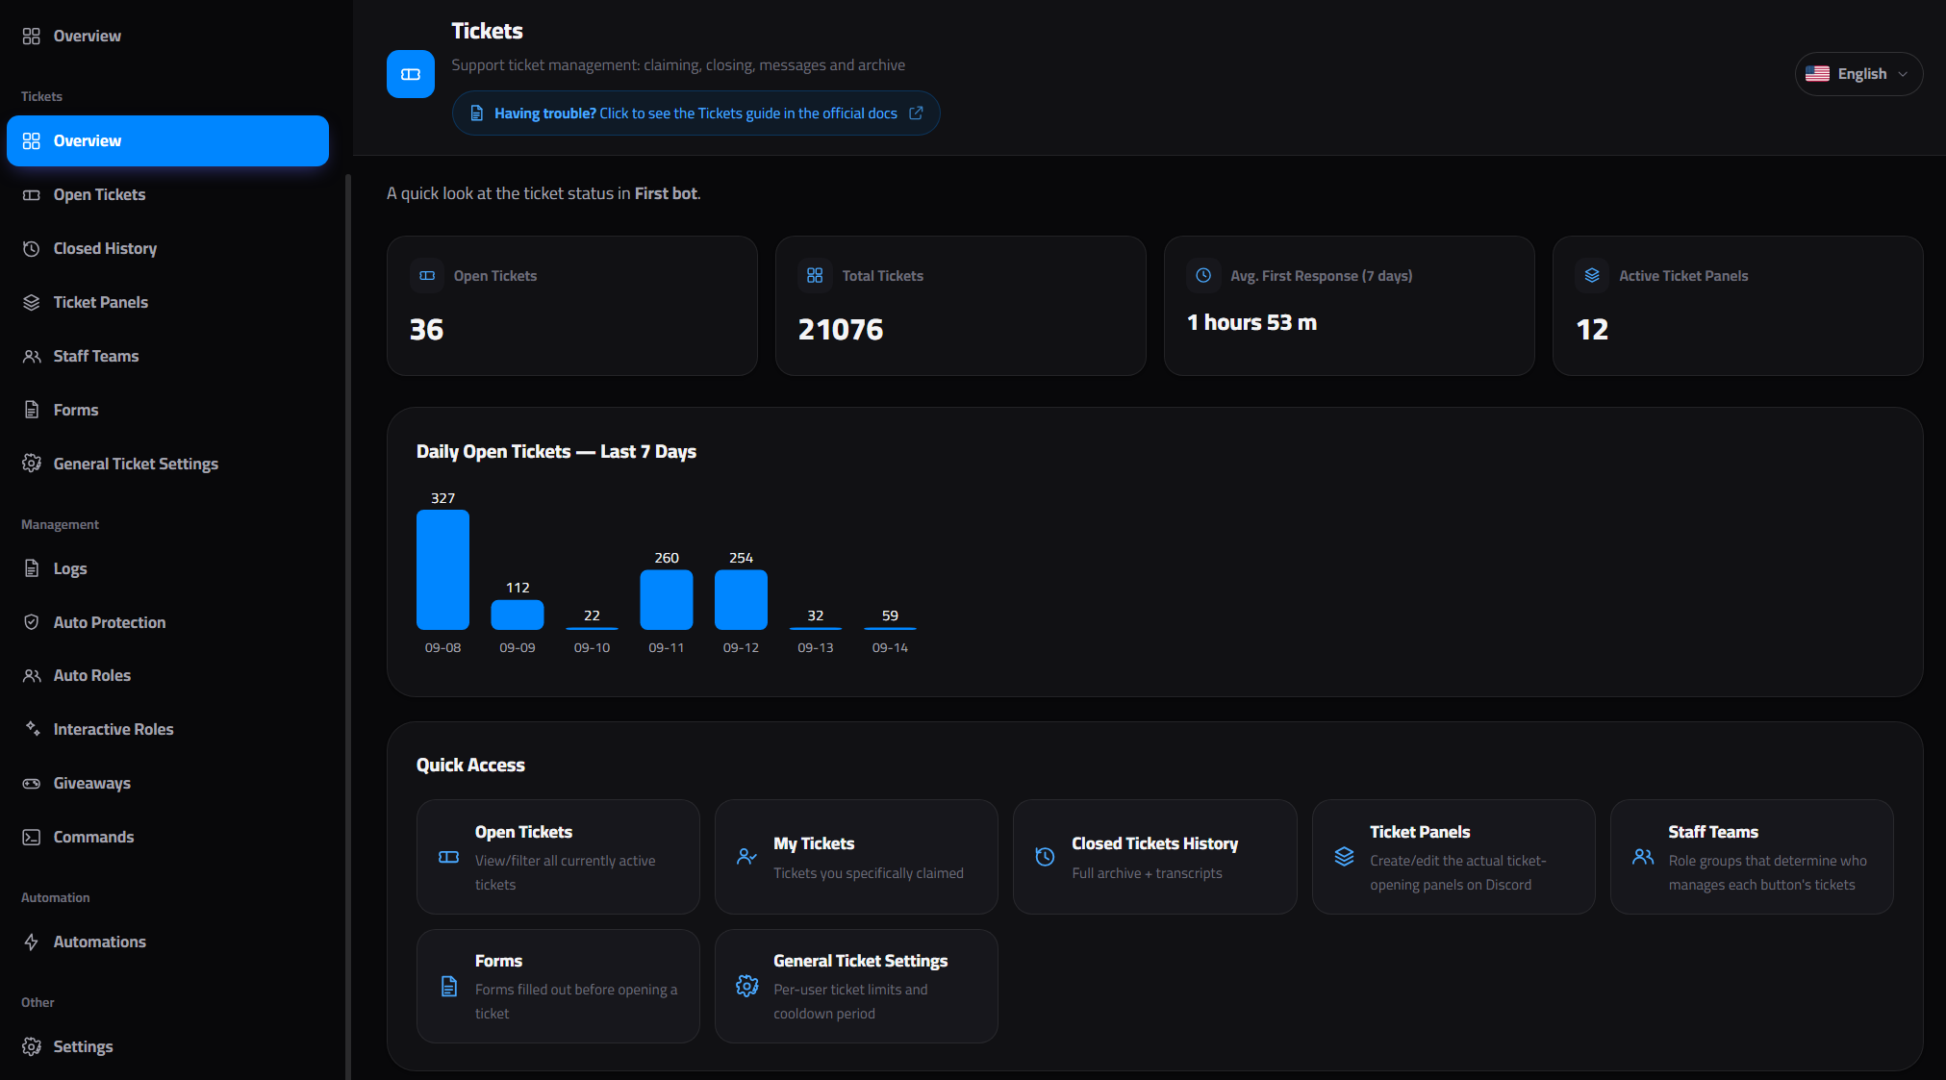Click the US flag icon in language selector
The width and height of the screenshot is (1946, 1080).
(1817, 74)
